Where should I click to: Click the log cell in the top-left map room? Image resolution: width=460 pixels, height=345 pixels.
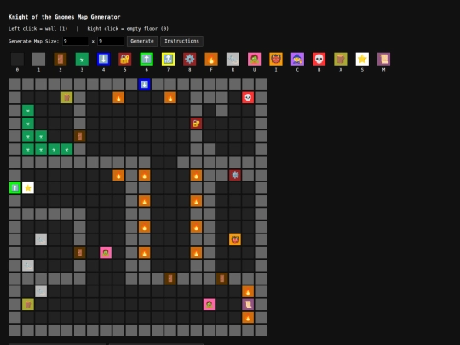pyautogui.click(x=67, y=97)
